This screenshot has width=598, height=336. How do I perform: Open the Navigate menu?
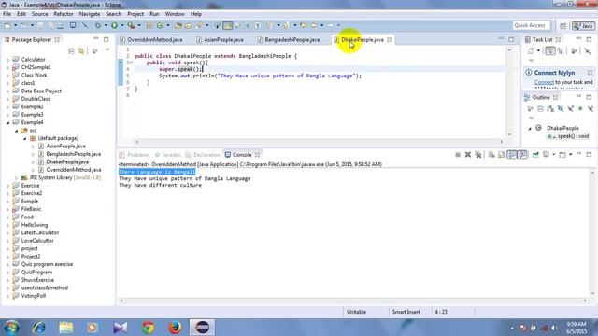(90, 14)
